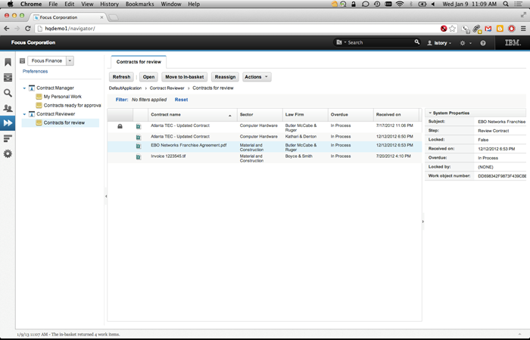530x340 pixels.
Task: Click into the top Search field
Action: click(x=379, y=43)
